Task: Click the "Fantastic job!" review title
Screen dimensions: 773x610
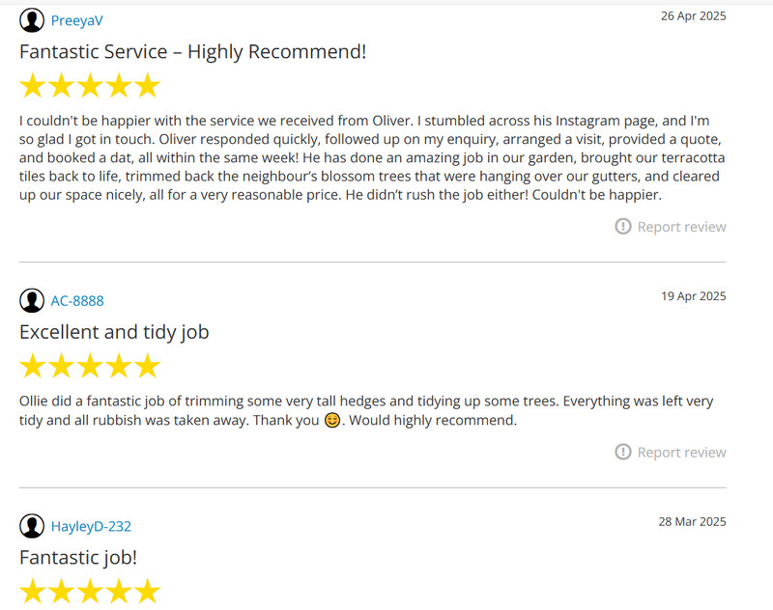Action: coord(78,557)
